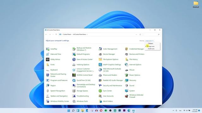Viewport: 202px width, 113px height.
Task: Open the Taskbar and Navigation icon
Action: [x=48, y=96]
